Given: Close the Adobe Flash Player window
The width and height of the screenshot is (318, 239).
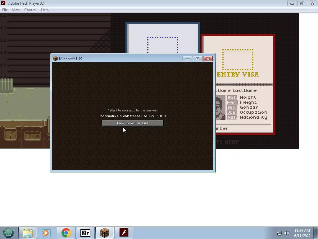Looking at the screenshot, I should pyautogui.click(x=312, y=3).
